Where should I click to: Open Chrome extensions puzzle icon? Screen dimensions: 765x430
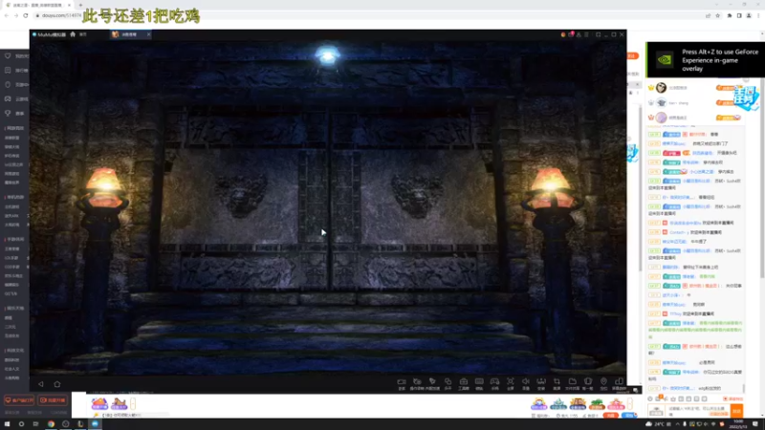pos(730,15)
